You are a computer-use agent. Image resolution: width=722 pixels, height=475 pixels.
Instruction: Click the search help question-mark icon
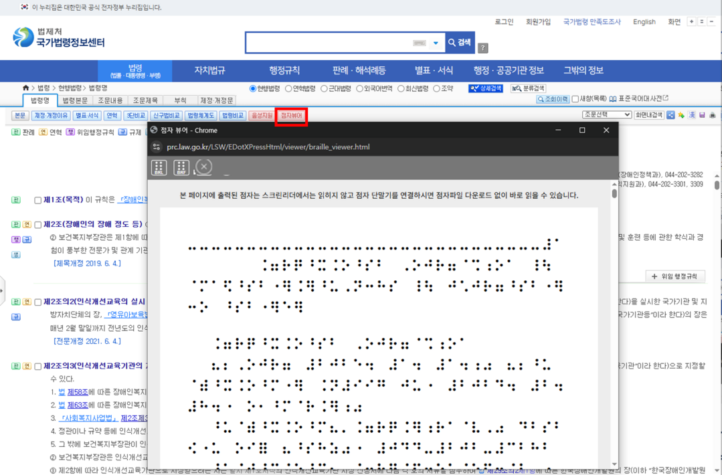(483, 48)
